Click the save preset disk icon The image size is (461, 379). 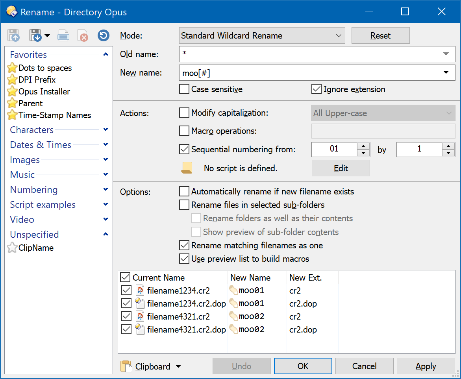[x=35, y=35]
